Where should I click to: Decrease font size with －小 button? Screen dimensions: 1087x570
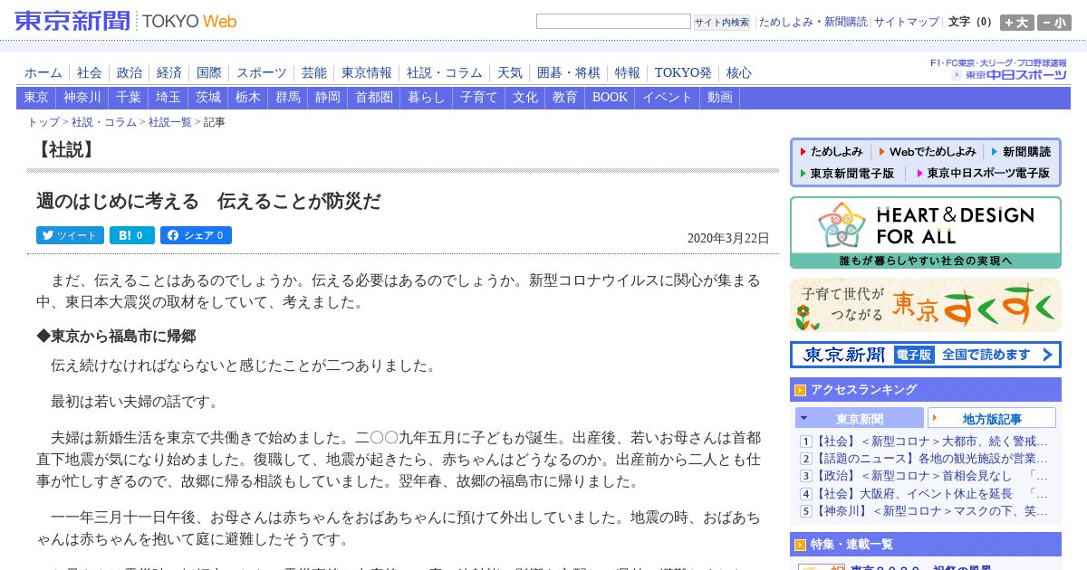[x=1054, y=23]
